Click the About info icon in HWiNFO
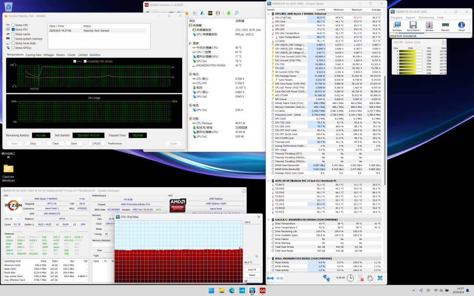474x296 pixels. 461,26
